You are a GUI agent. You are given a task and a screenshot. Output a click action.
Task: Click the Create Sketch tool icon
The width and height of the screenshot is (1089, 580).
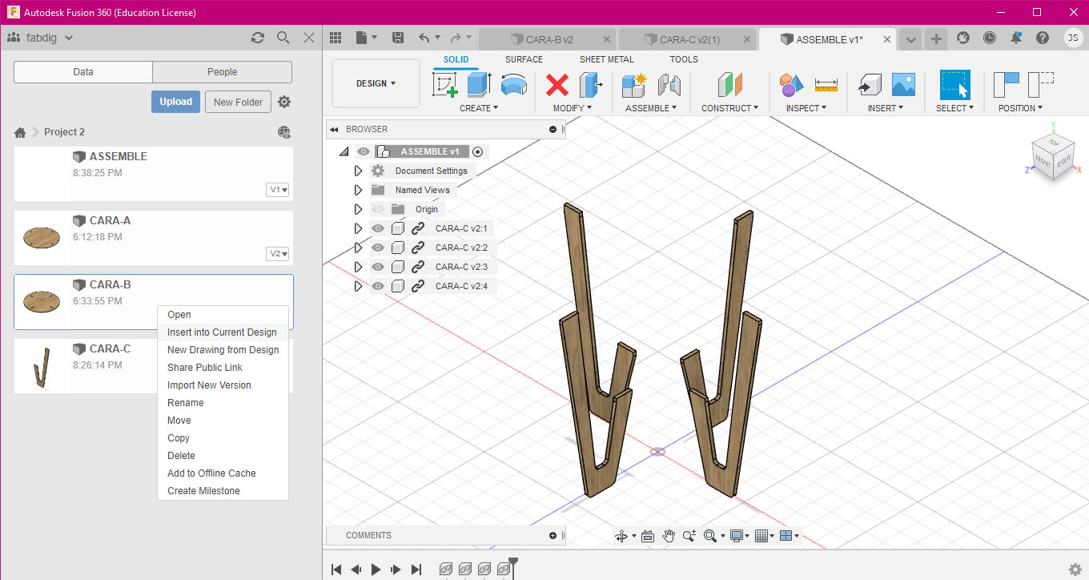445,84
